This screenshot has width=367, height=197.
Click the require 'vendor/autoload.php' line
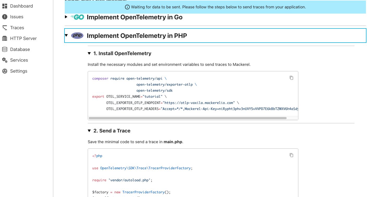click(x=122, y=180)
